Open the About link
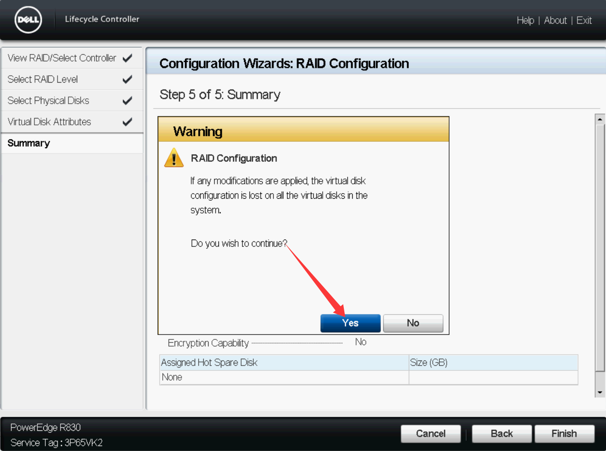 [x=555, y=20]
